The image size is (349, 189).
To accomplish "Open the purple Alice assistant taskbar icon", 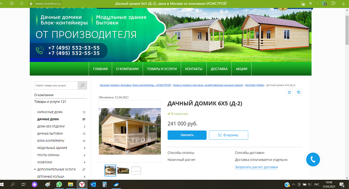I will point(35,185).
